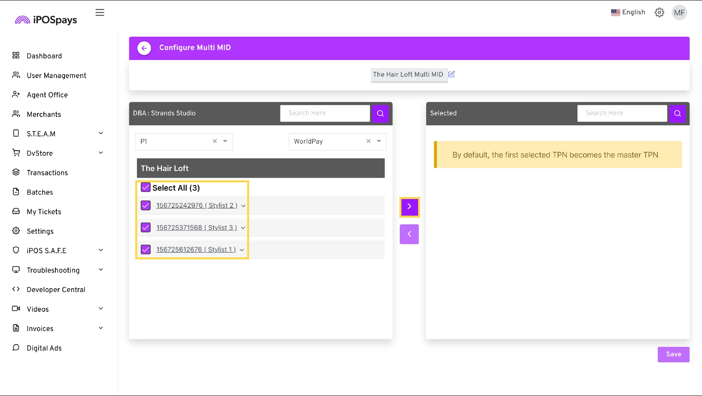Uncheck the Select All (3) checkbox
Viewport: 702px width, 396px height.
(146, 187)
